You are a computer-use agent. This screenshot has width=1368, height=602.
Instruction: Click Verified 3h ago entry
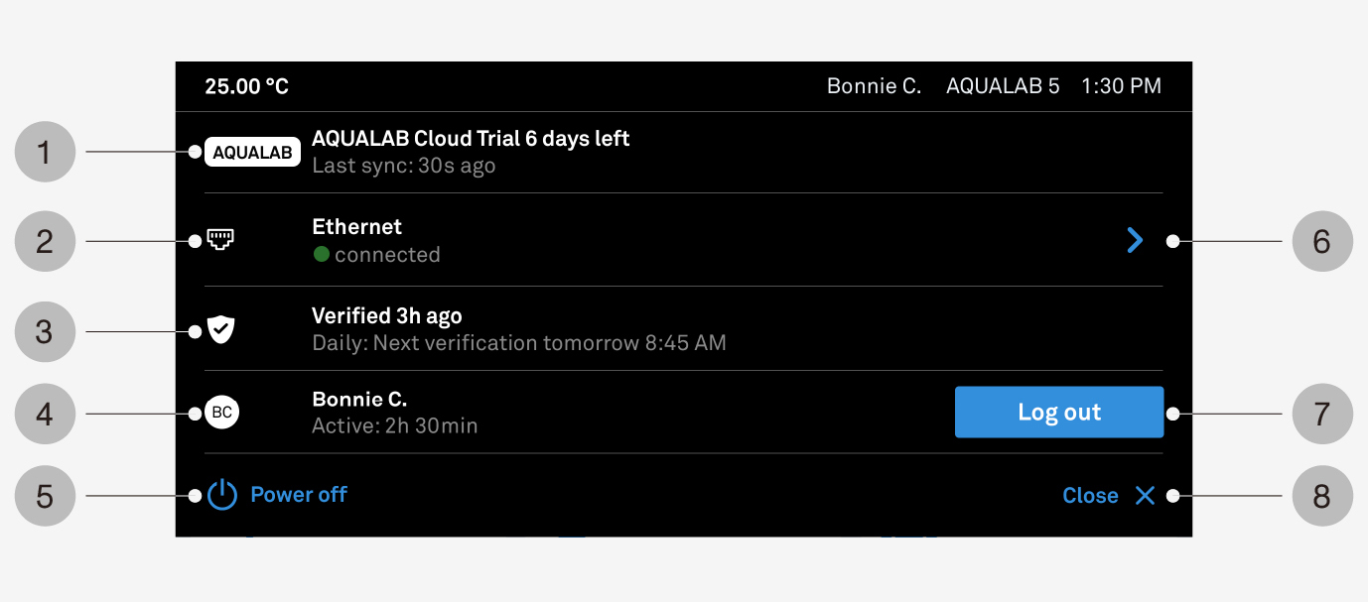387,316
